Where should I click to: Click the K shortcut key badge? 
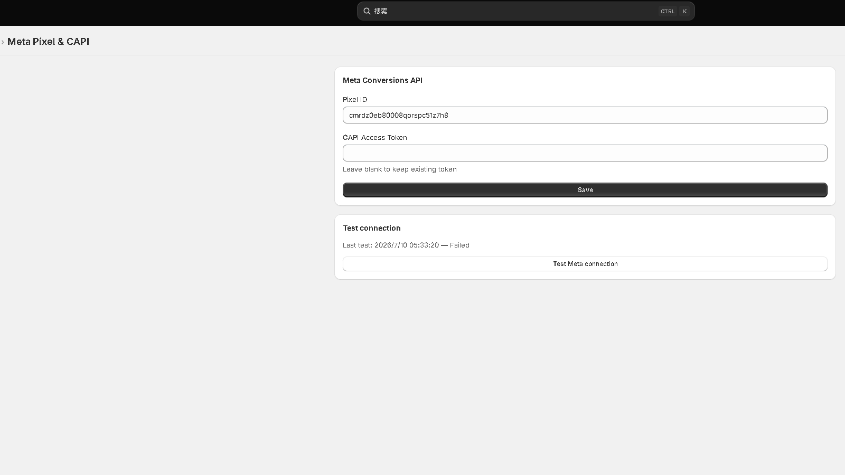click(684, 11)
